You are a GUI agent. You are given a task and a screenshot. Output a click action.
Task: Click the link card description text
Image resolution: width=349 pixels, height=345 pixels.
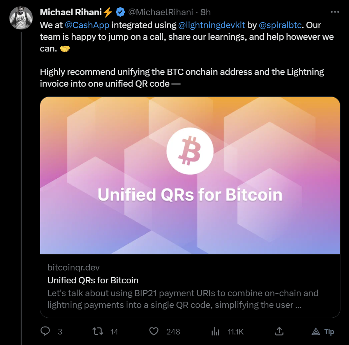pos(183,299)
